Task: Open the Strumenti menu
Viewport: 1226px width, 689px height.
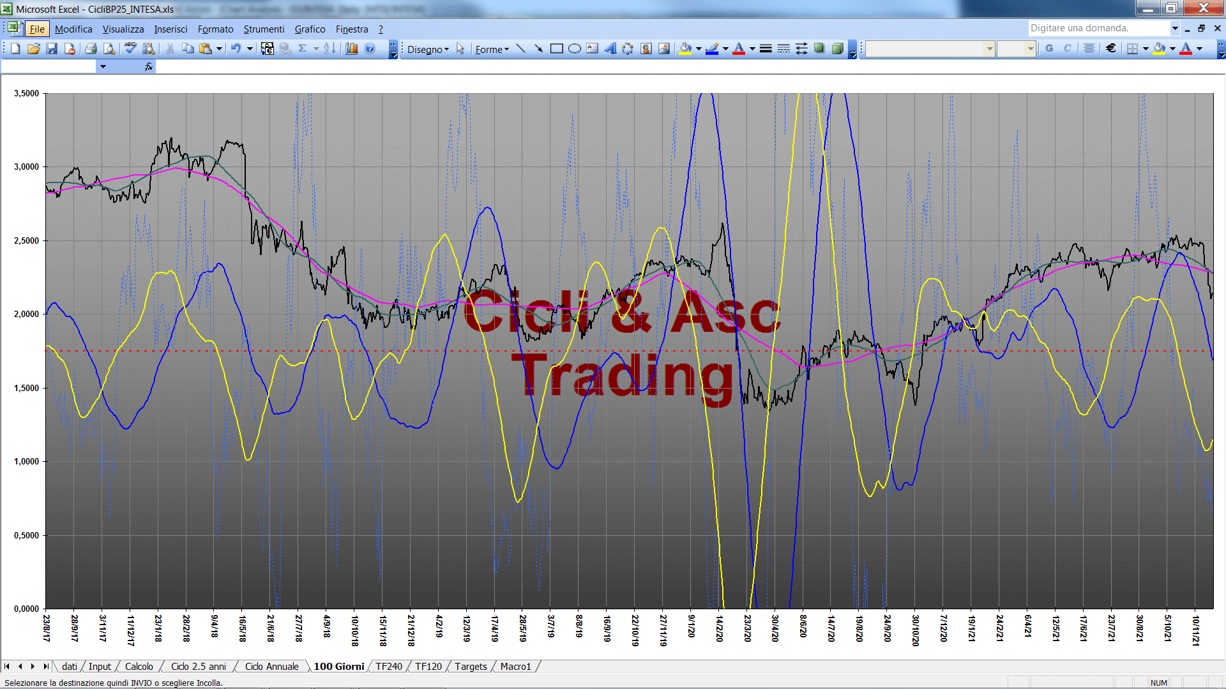Action: click(x=264, y=29)
